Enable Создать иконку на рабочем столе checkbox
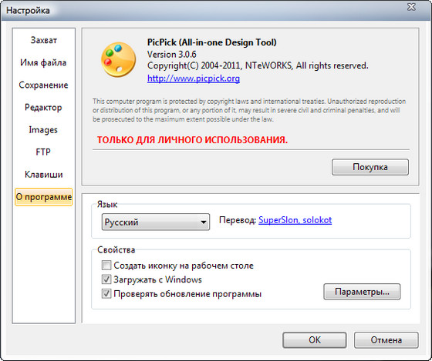432x361 pixels. 106,266
